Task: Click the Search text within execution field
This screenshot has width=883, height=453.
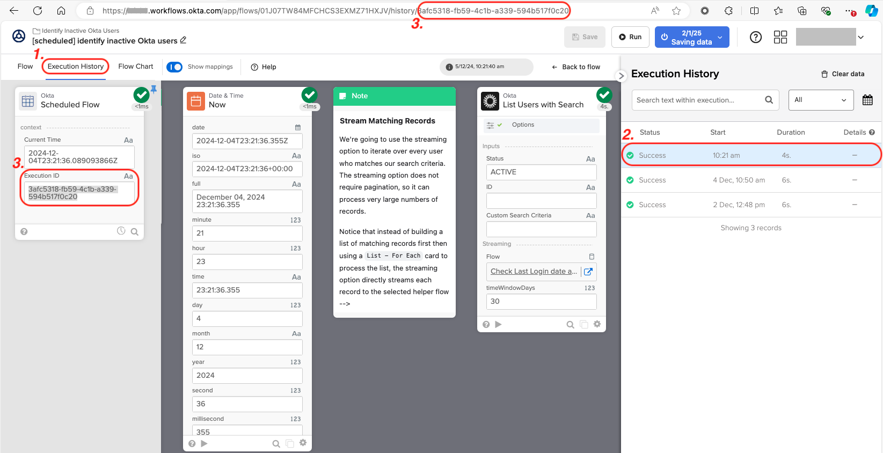Action: (705, 100)
